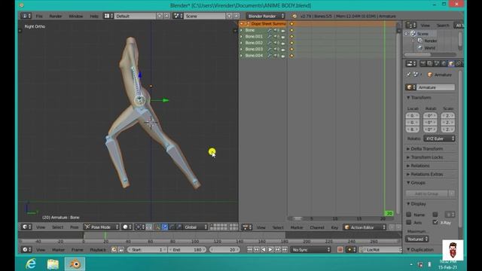The image size is (482, 271).
Task: Open the scene browse icon
Action: coord(178,16)
